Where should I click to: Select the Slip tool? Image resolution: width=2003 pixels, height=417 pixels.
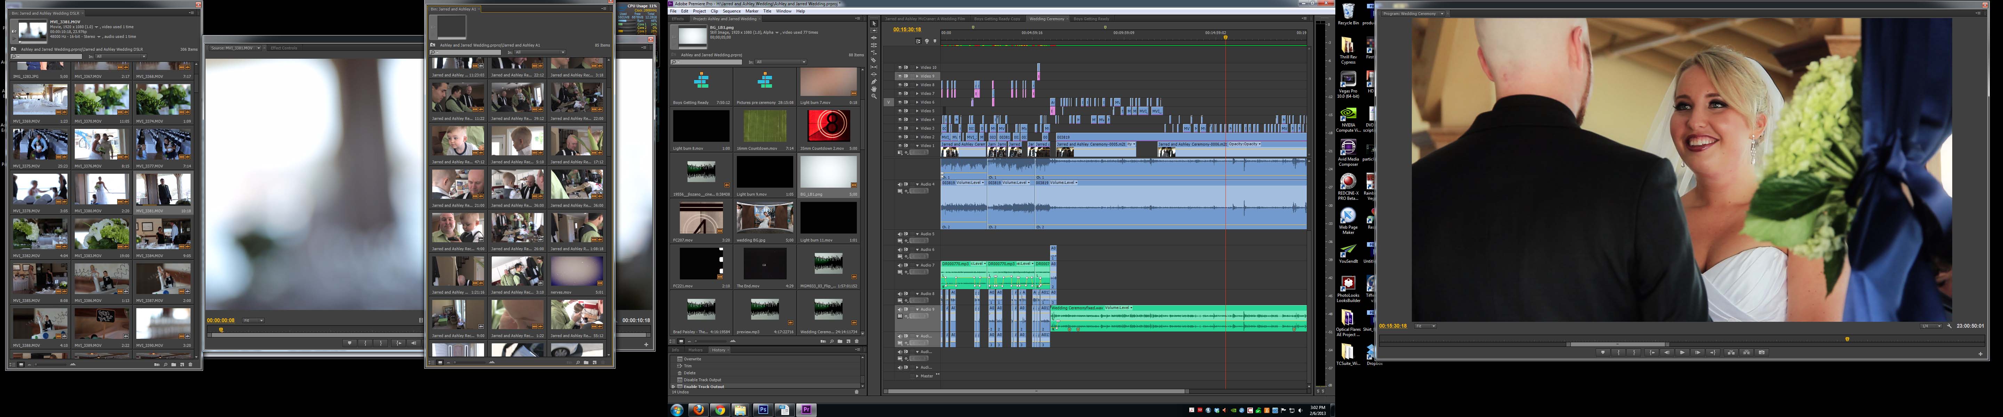(x=874, y=67)
